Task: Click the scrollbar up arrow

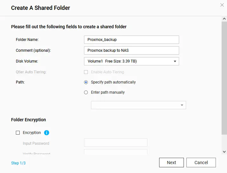Action: 224,19
